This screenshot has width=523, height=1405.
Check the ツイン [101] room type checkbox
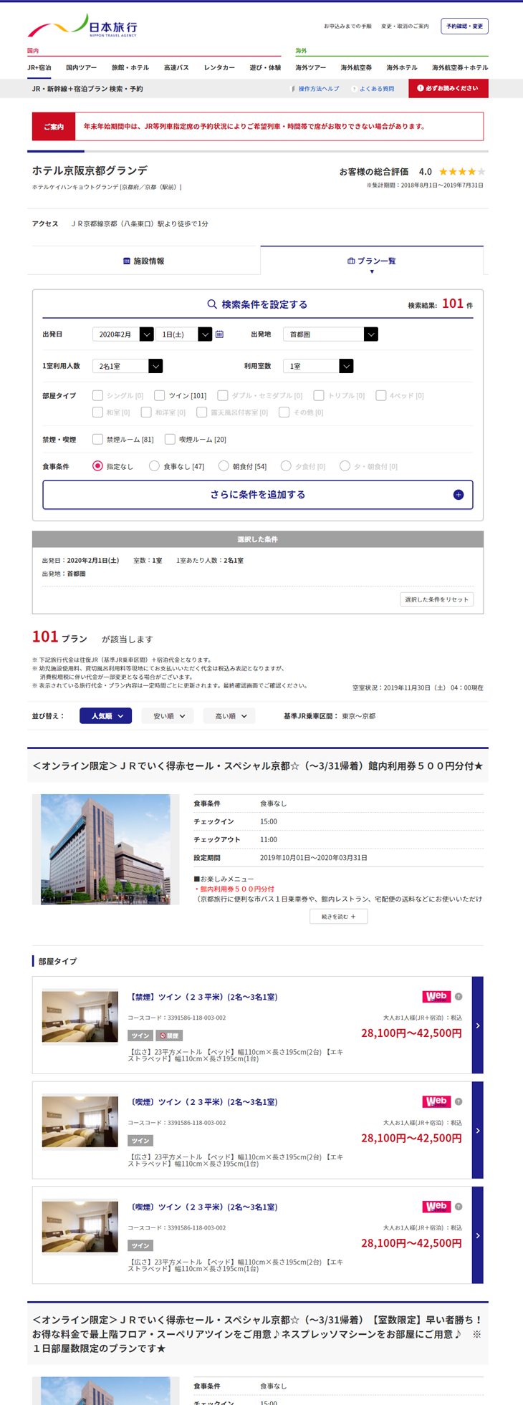pos(160,395)
